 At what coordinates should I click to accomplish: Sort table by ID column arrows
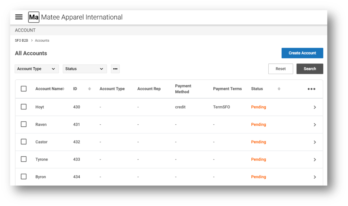pyautogui.click(x=89, y=89)
